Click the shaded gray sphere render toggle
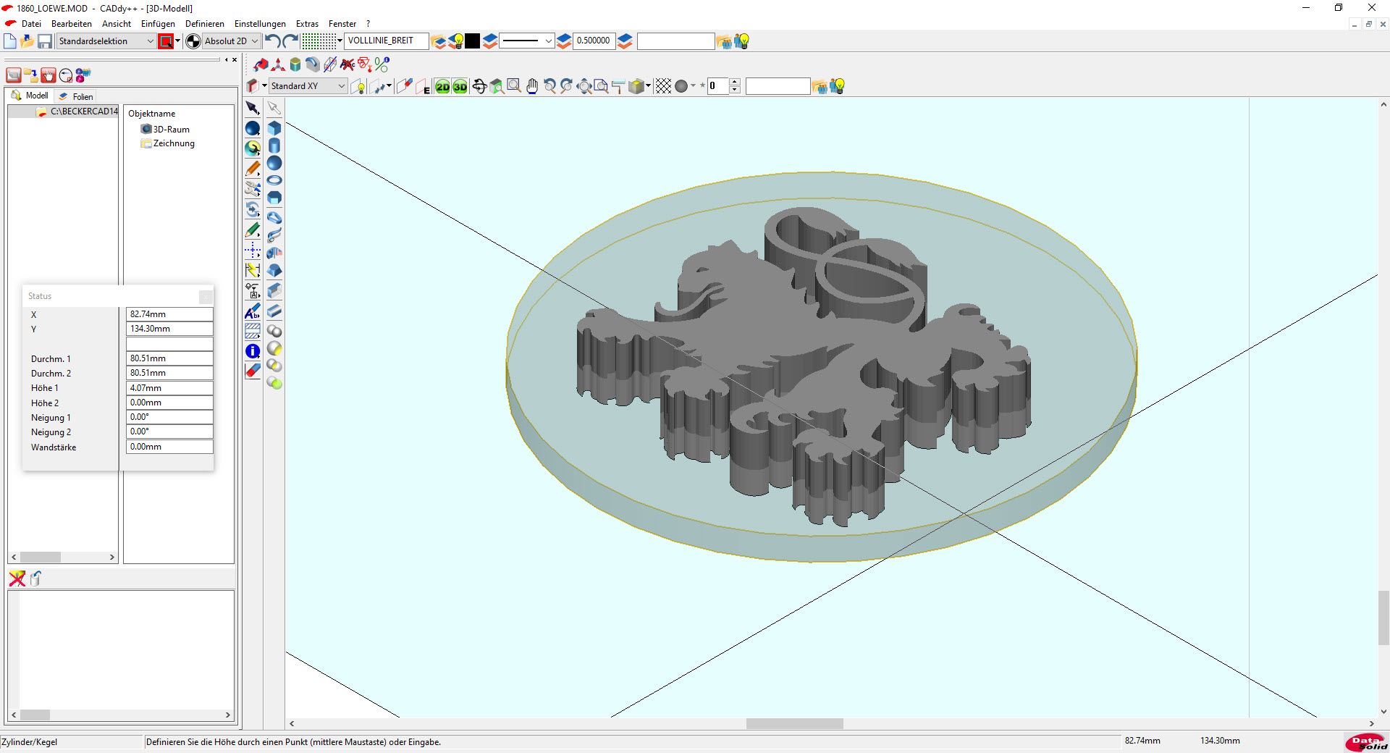 (681, 86)
